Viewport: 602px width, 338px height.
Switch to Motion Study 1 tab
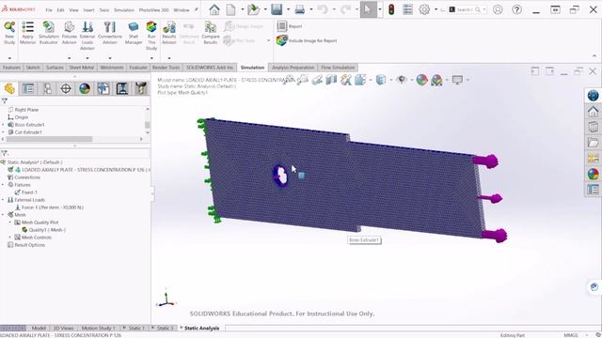[x=98, y=328]
